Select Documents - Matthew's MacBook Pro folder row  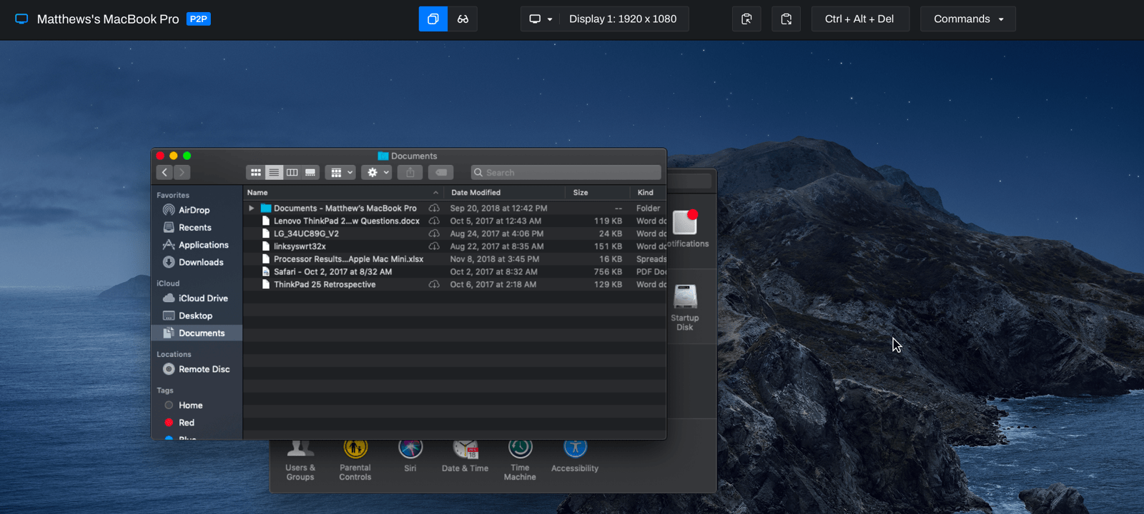coord(455,208)
